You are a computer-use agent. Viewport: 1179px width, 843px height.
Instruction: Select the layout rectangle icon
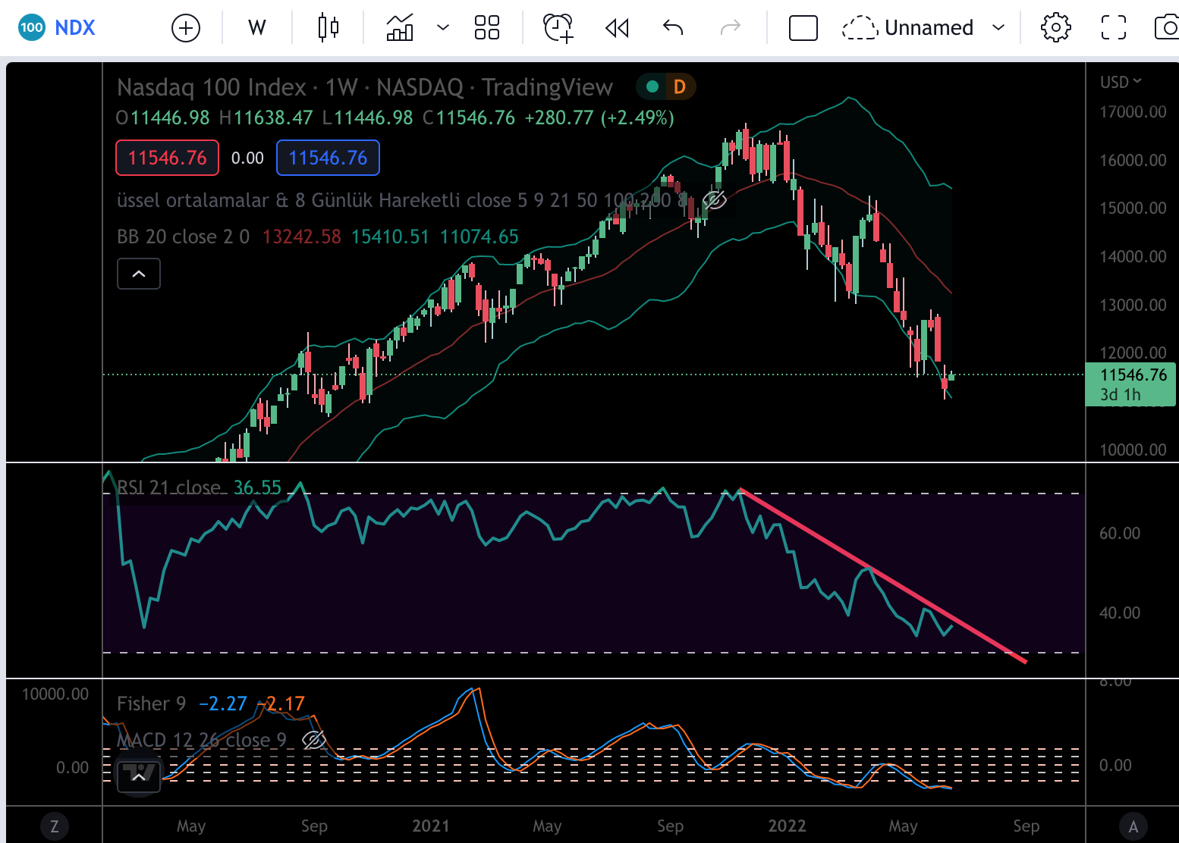(803, 28)
